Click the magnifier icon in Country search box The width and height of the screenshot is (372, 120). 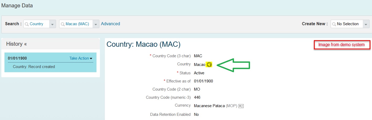click(27, 24)
